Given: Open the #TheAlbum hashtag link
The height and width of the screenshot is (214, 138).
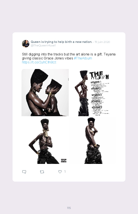Looking at the screenshot, I should (83, 58).
